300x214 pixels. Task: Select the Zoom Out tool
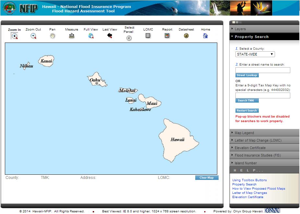pos(33,35)
